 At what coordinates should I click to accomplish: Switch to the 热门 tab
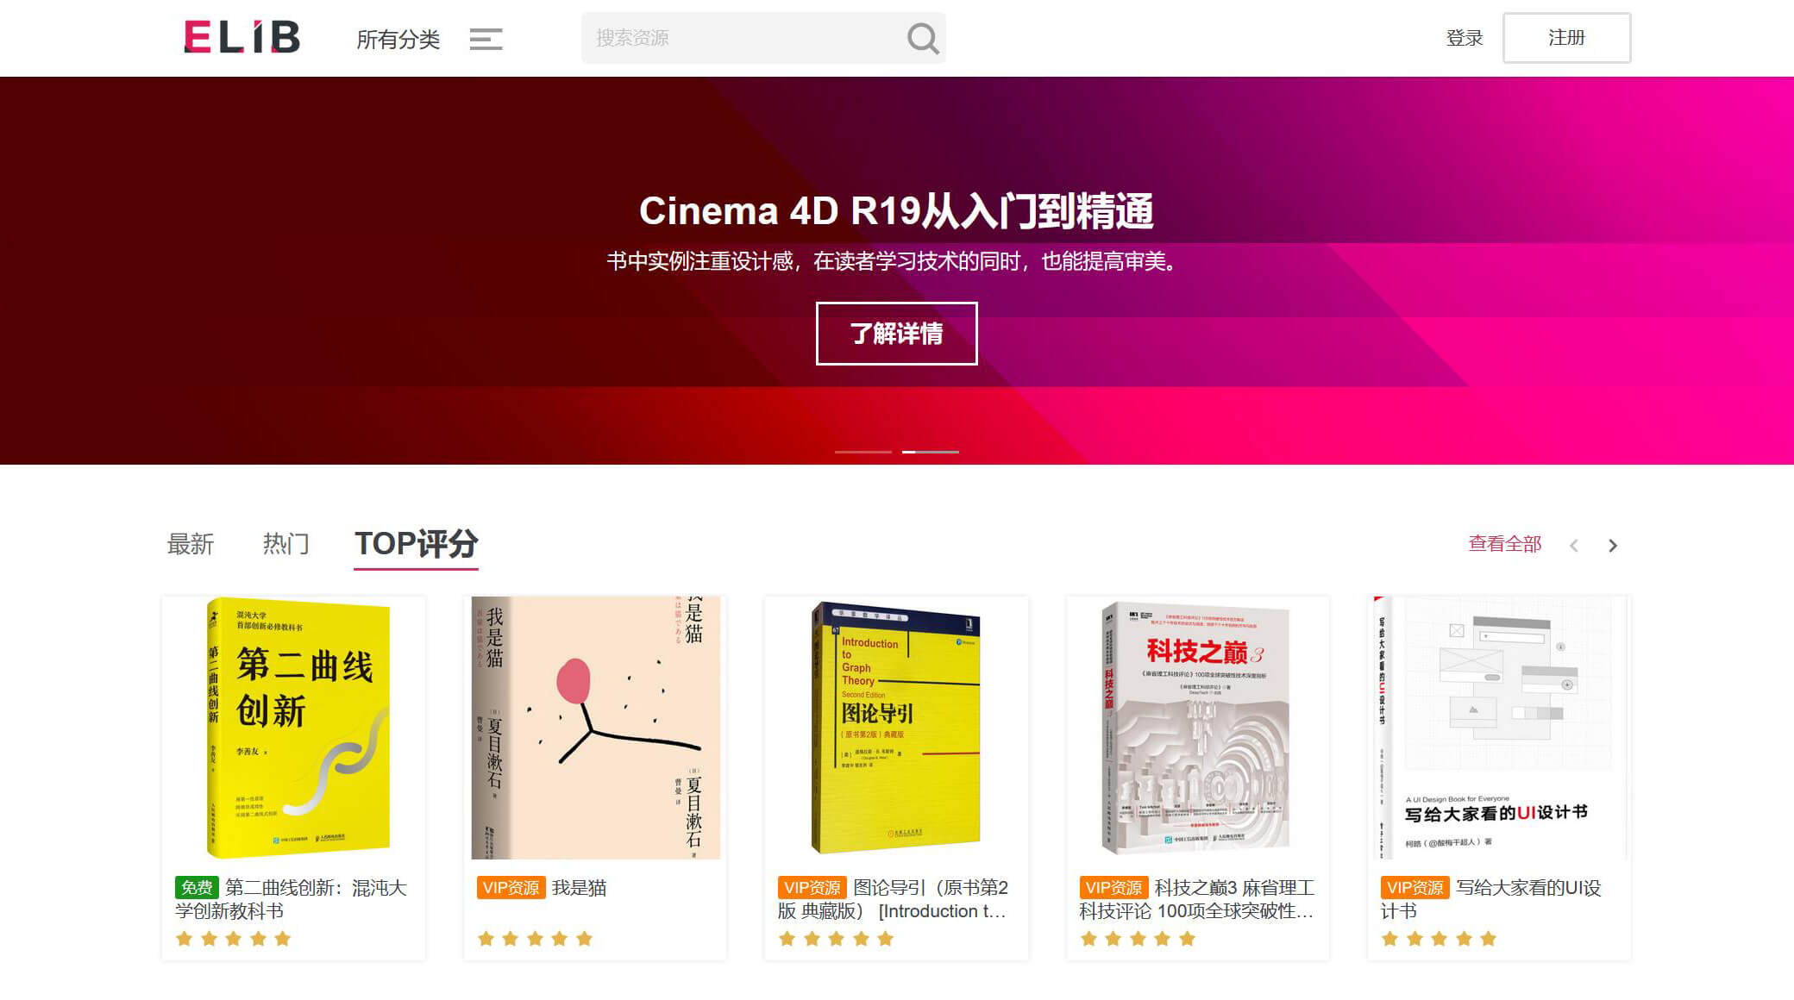[285, 544]
